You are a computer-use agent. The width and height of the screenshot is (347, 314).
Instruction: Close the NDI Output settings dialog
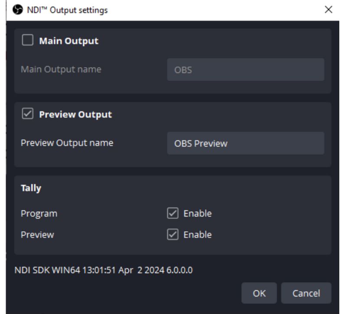pos(328,10)
